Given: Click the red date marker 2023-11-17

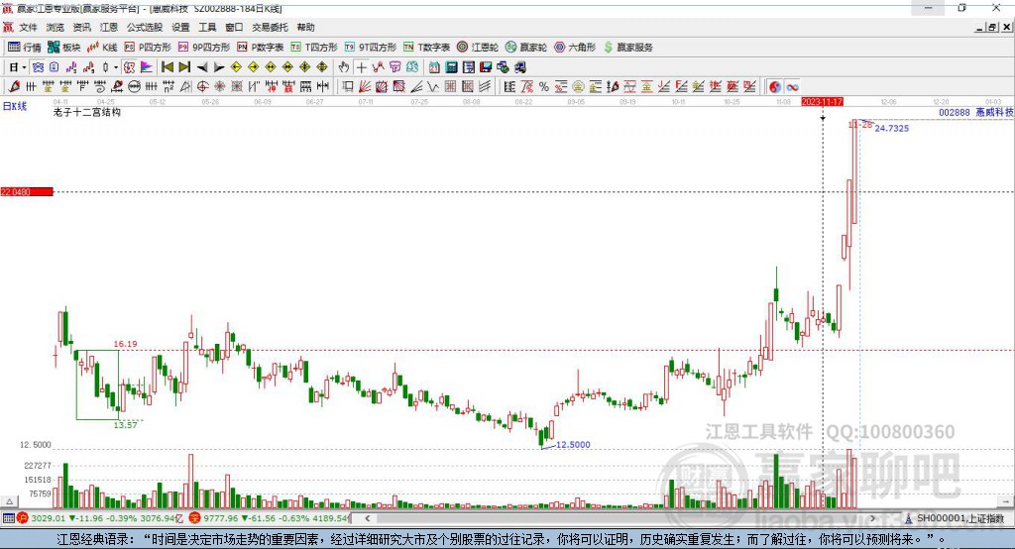Looking at the screenshot, I should point(822,102).
